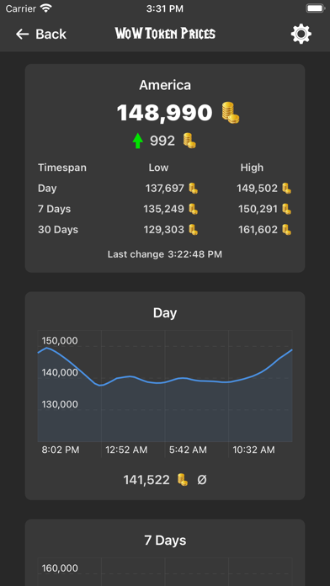Click the coin icon beside 30 Days high 161,602
This screenshot has height=586, width=330.
(286, 230)
